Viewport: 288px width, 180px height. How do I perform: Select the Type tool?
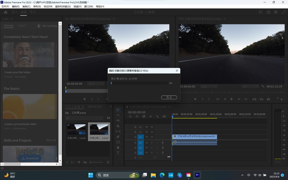(118, 153)
